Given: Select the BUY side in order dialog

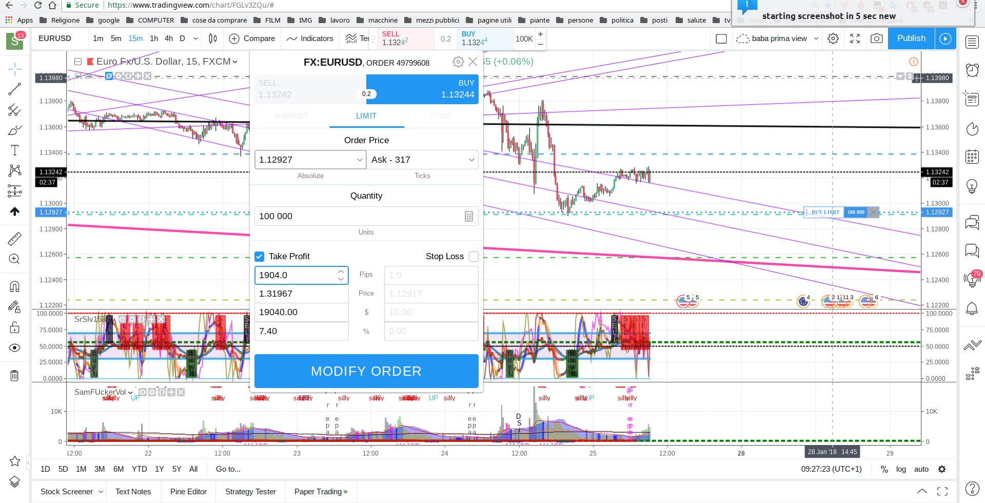Looking at the screenshot, I should pyautogui.click(x=422, y=89).
